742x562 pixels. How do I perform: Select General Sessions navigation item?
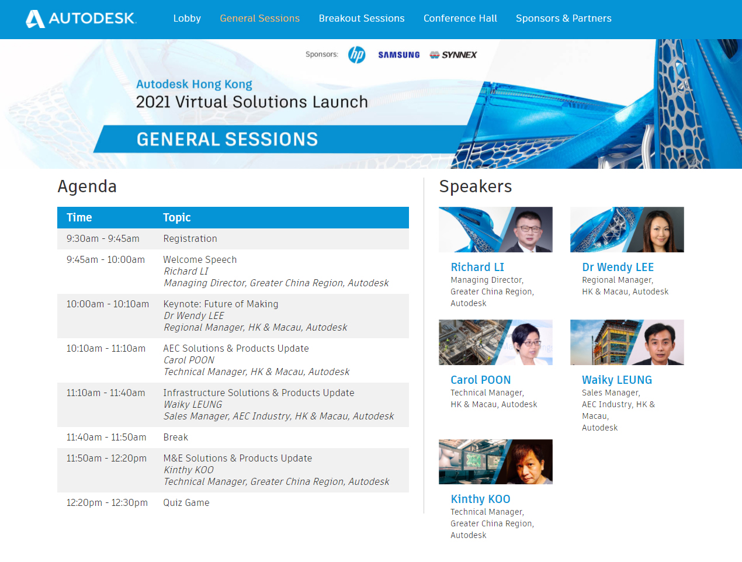[259, 19]
